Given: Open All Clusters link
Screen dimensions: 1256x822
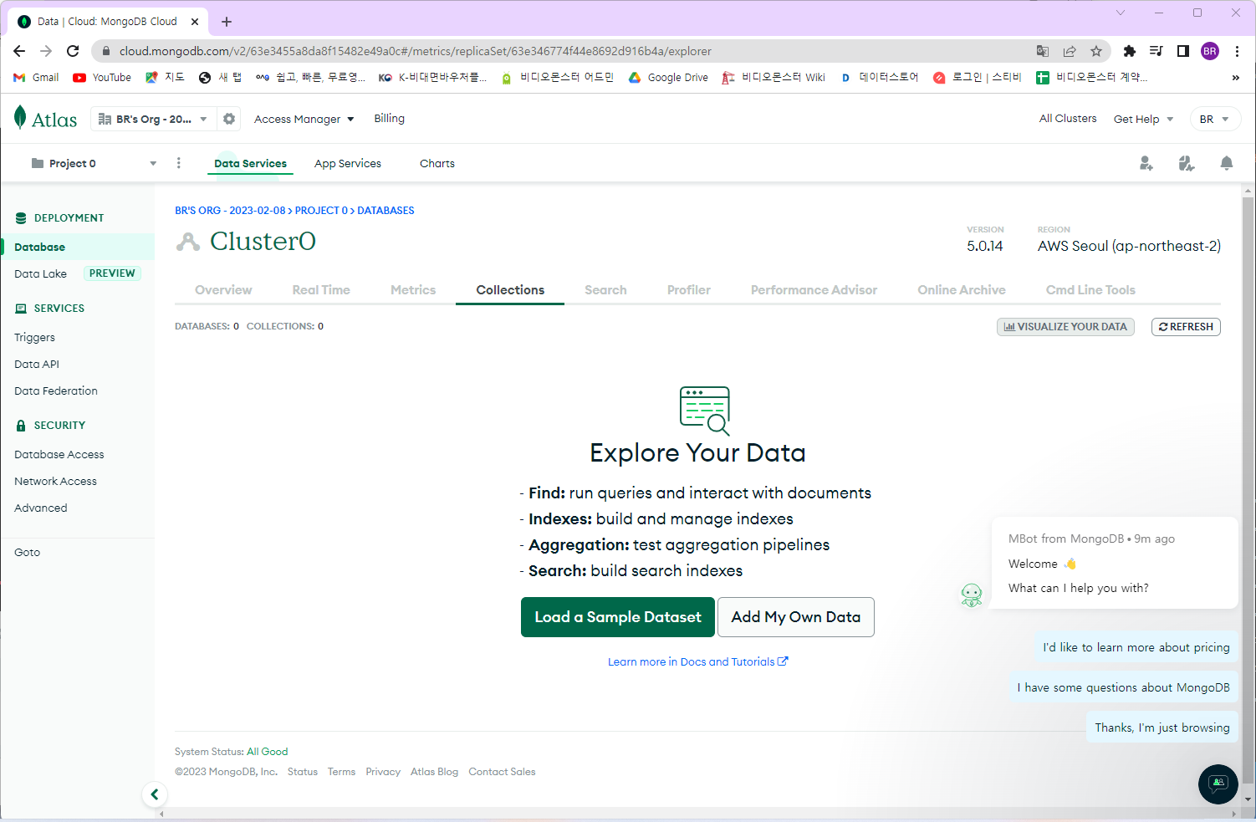Looking at the screenshot, I should tap(1068, 119).
